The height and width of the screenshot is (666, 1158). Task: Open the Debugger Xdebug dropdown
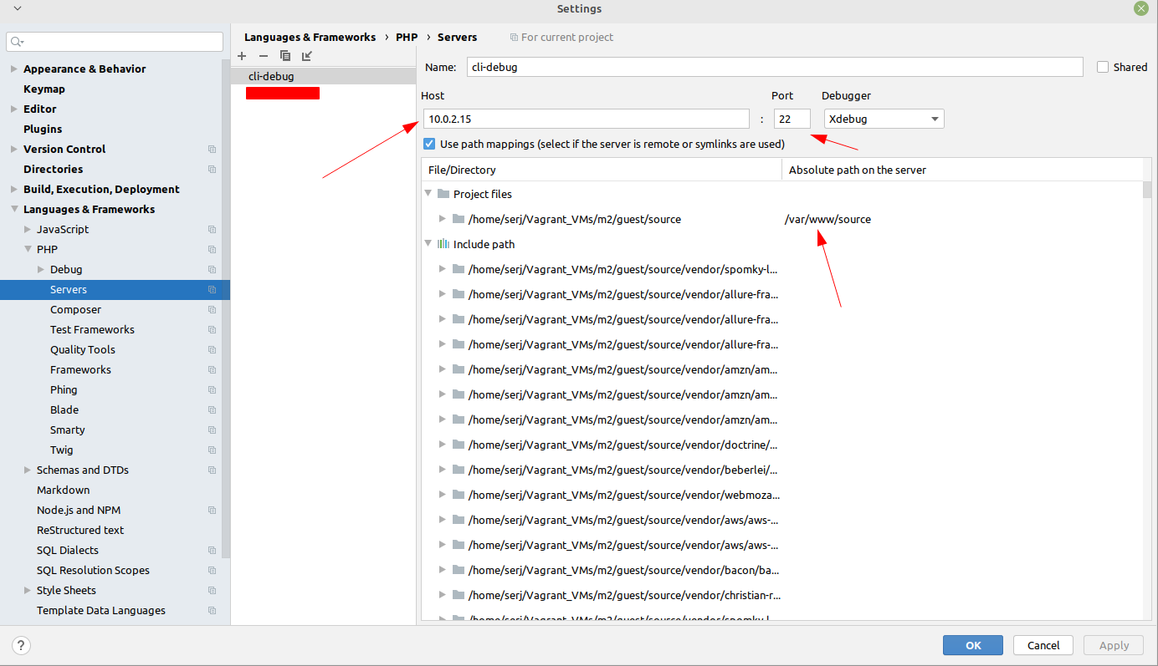[x=884, y=119]
